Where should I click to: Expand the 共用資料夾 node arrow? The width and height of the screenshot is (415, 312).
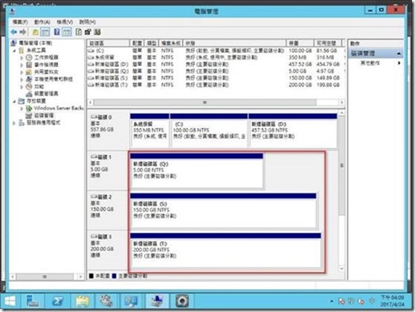[x=22, y=72]
